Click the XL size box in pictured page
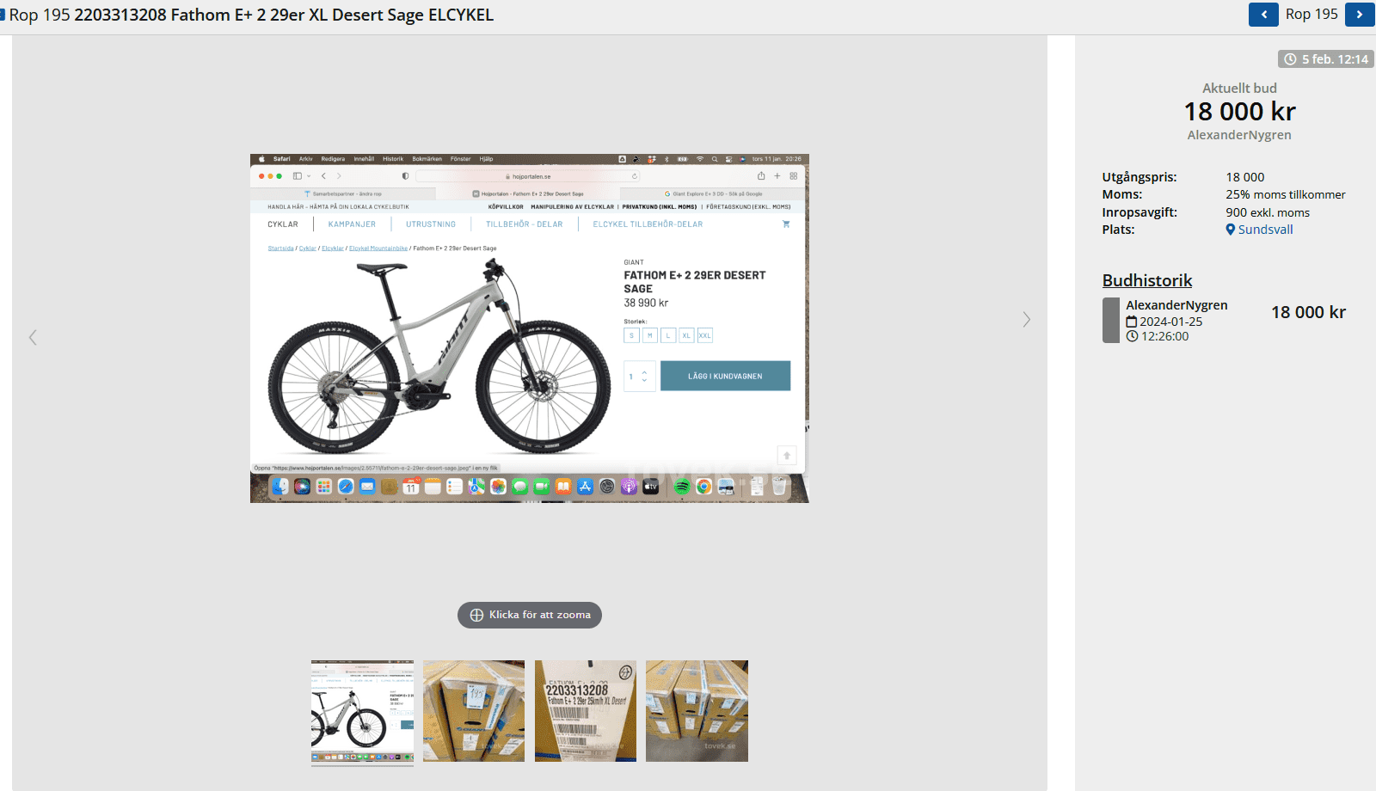The width and height of the screenshot is (1376, 791). pos(686,335)
